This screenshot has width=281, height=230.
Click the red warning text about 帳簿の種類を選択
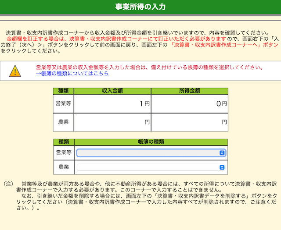point(150,67)
